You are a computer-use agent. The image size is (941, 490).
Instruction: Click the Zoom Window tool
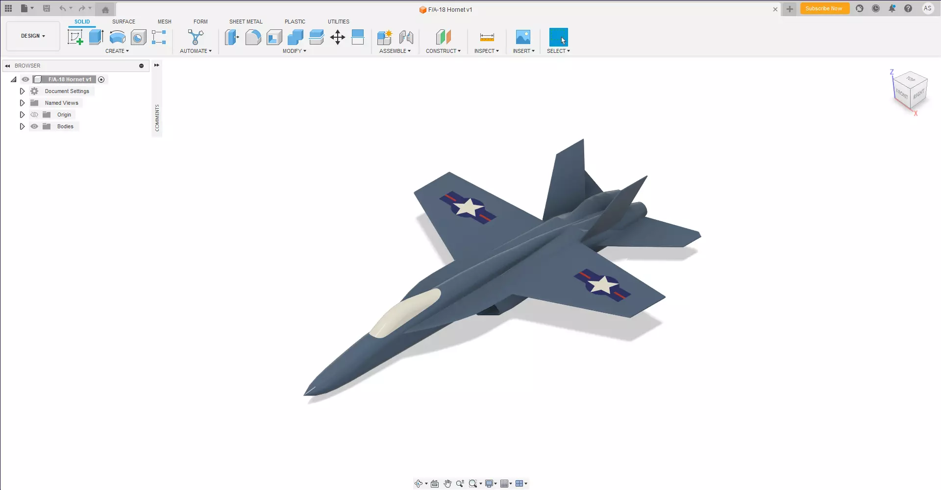[473, 484]
